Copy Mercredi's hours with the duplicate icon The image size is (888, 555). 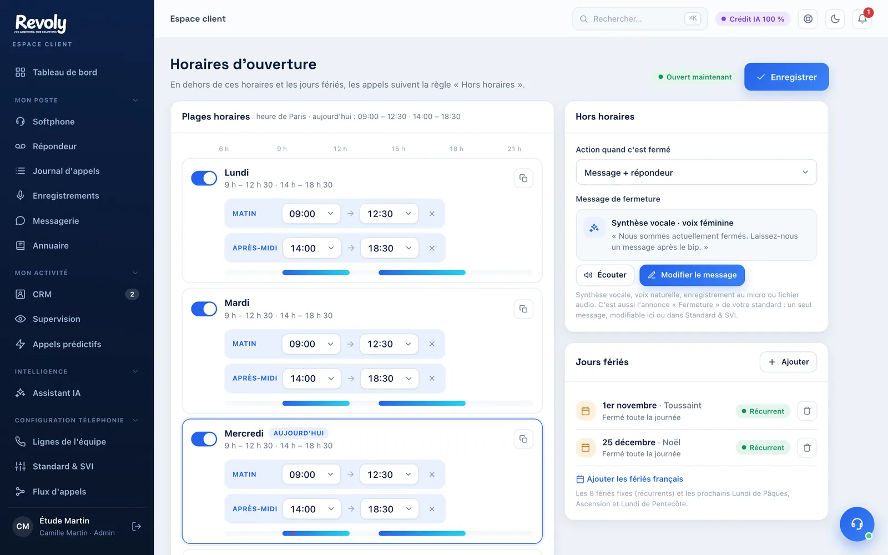click(523, 439)
